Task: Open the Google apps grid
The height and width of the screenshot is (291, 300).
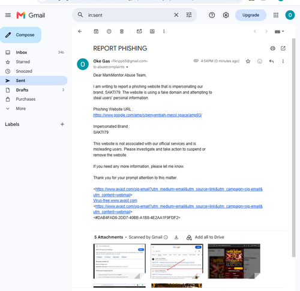Action: [276, 15]
